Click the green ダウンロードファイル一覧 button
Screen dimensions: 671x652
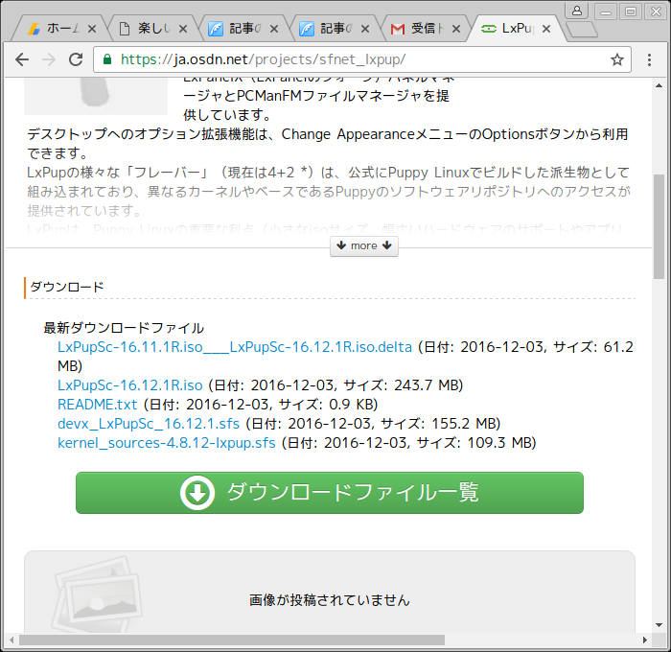[x=330, y=493]
